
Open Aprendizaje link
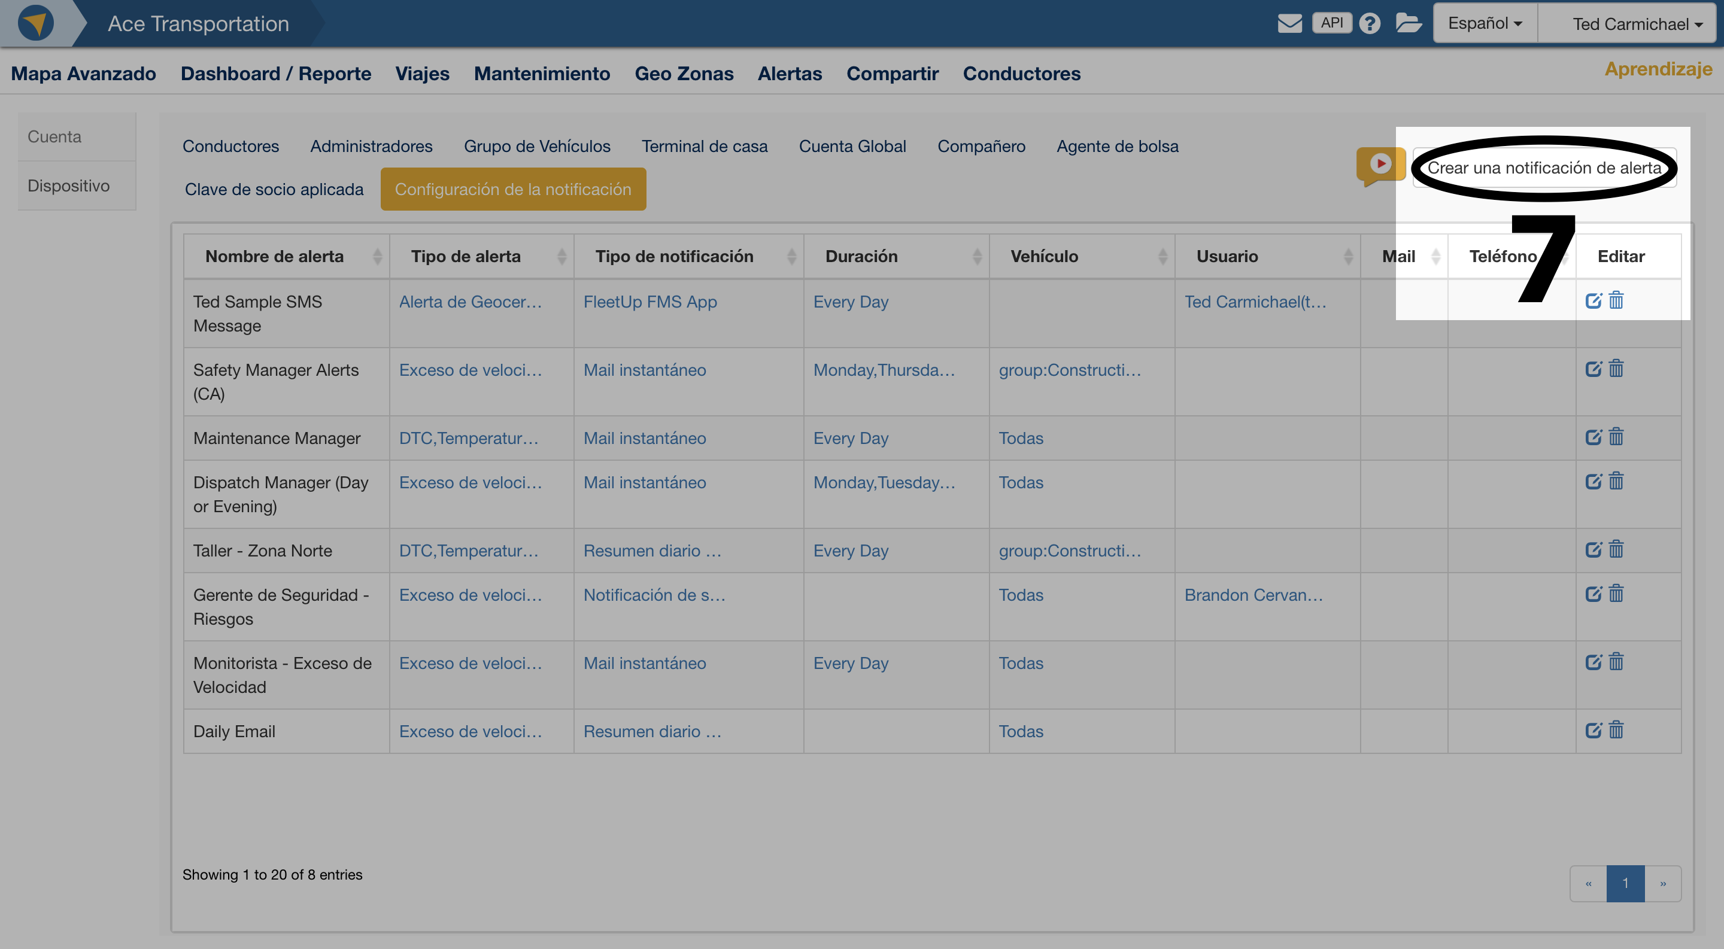[x=1658, y=69]
